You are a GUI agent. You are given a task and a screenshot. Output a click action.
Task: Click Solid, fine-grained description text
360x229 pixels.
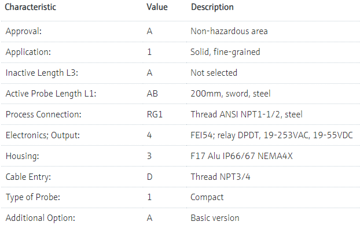coord(225,52)
